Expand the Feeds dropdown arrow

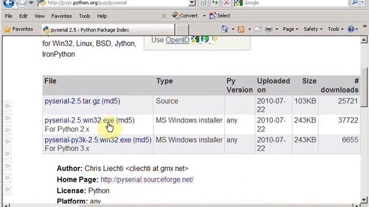(250, 29)
